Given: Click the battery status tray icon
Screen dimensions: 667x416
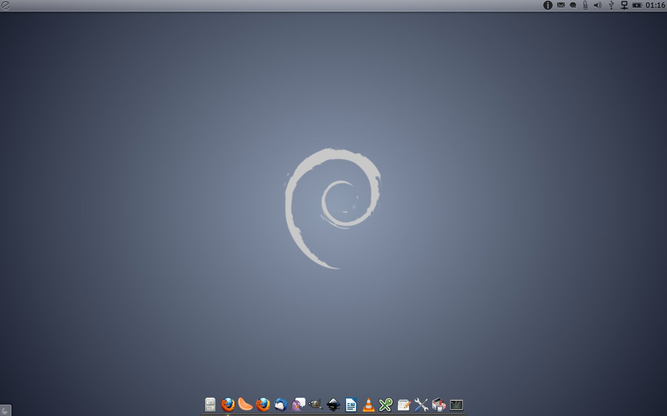Looking at the screenshot, I should pyautogui.click(x=637, y=5).
